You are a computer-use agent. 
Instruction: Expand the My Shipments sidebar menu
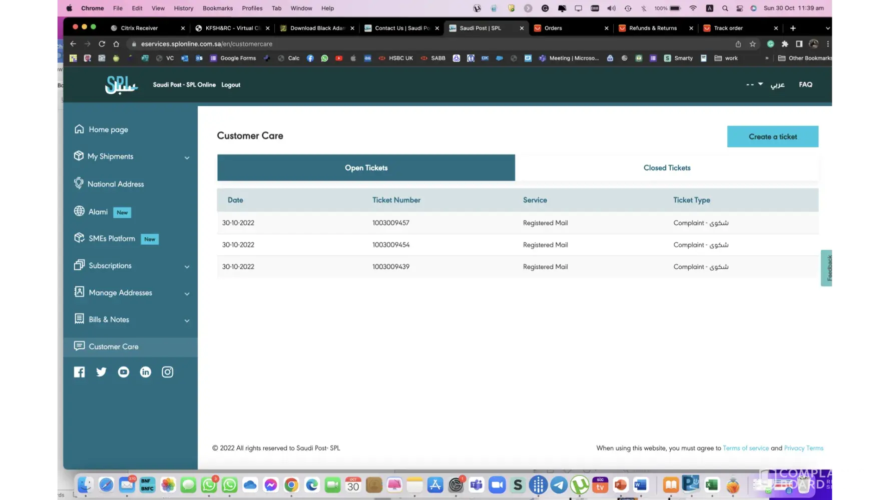[x=187, y=157]
